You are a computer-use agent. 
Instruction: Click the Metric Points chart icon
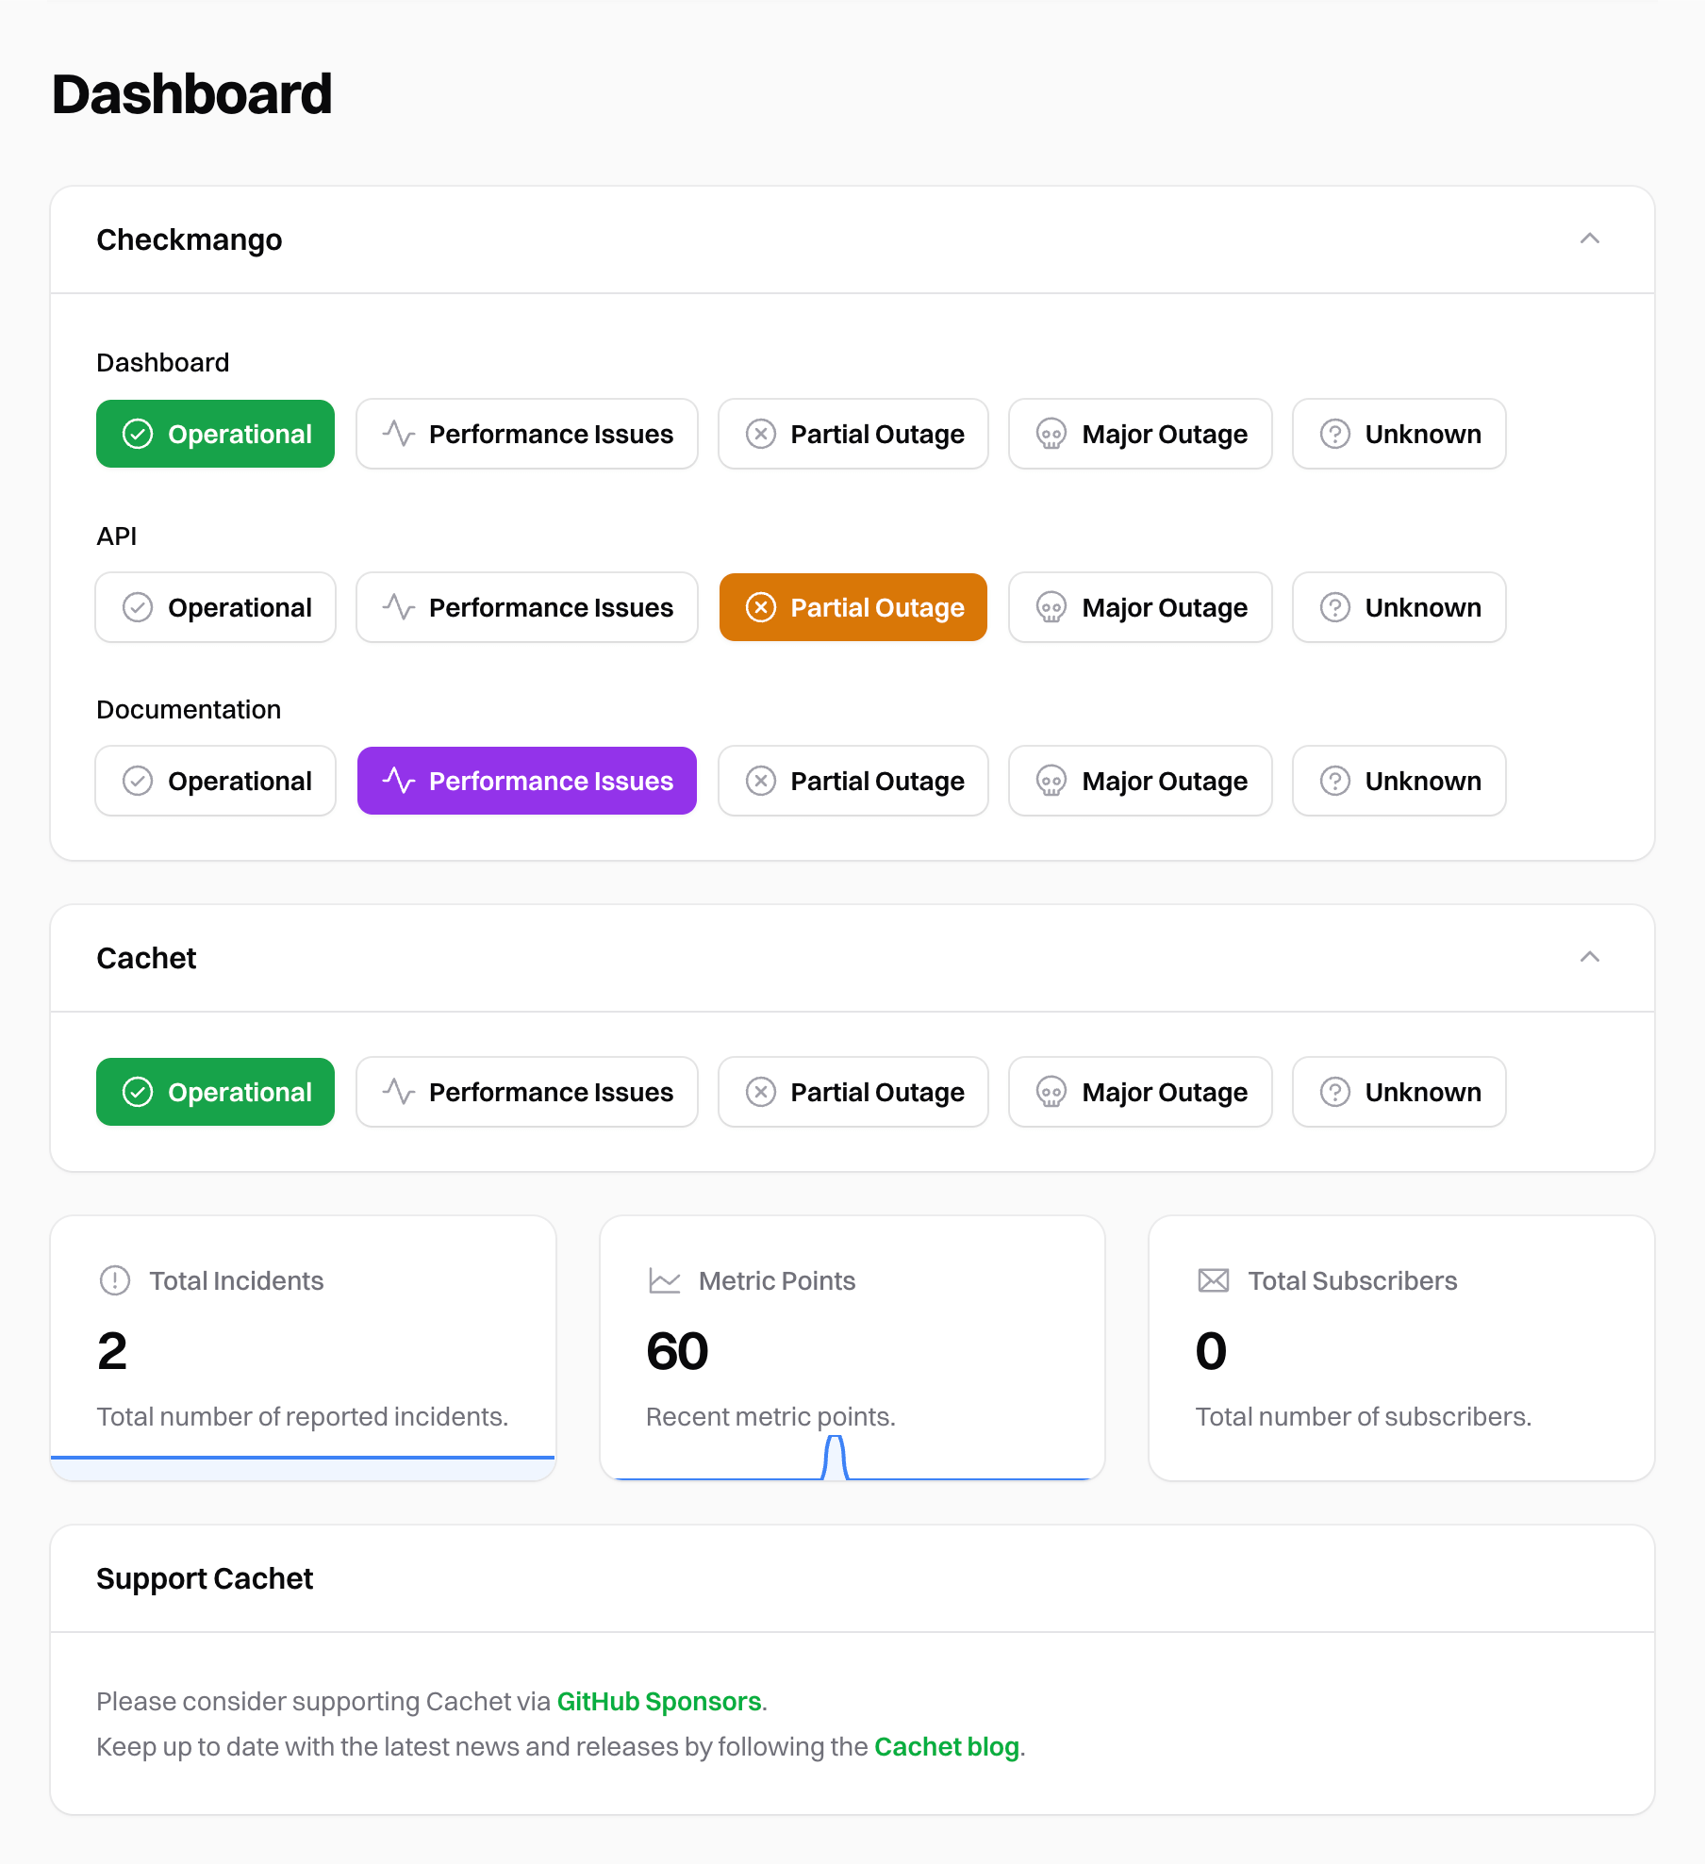tap(665, 1280)
